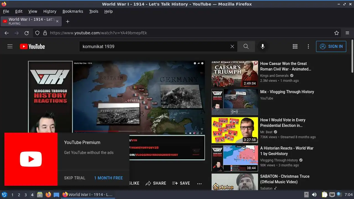
Task: Click the magnifier search button
Action: [x=246, y=46]
